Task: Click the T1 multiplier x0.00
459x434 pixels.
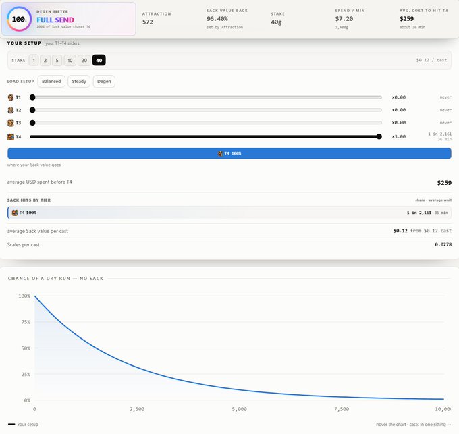Action: [x=399, y=97]
